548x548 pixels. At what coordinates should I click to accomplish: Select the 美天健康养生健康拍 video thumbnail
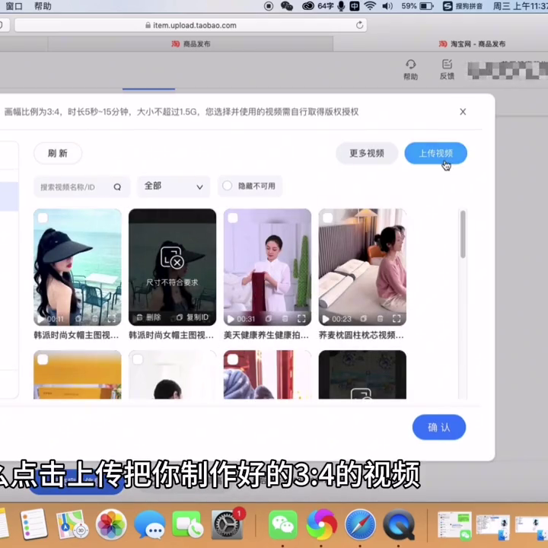(x=267, y=267)
